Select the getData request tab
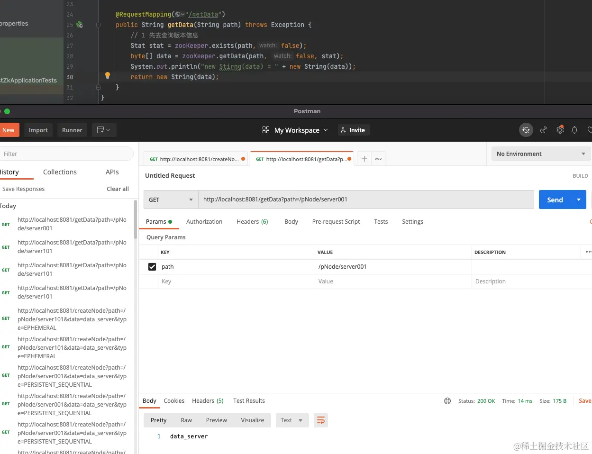The height and width of the screenshot is (454, 592). (x=302, y=159)
